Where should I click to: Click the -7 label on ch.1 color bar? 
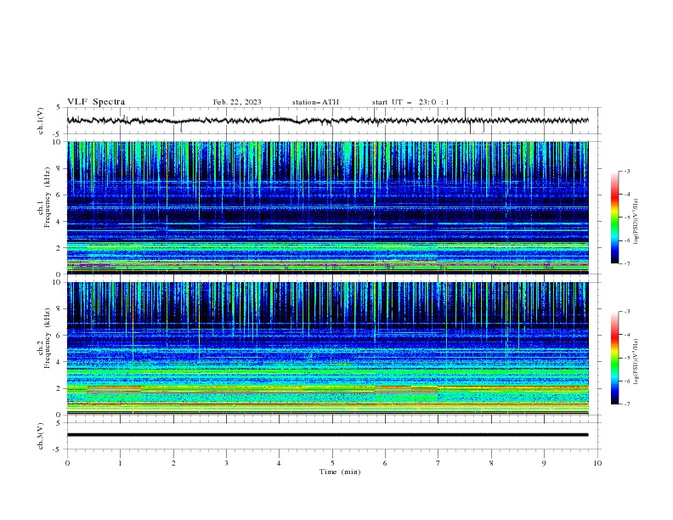click(x=627, y=263)
